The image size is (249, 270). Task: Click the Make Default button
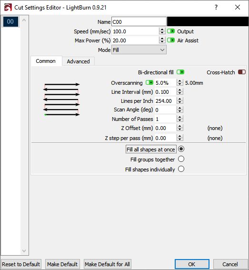pos(62,264)
